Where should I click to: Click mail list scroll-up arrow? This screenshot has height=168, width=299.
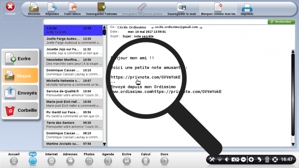tap(104, 27)
